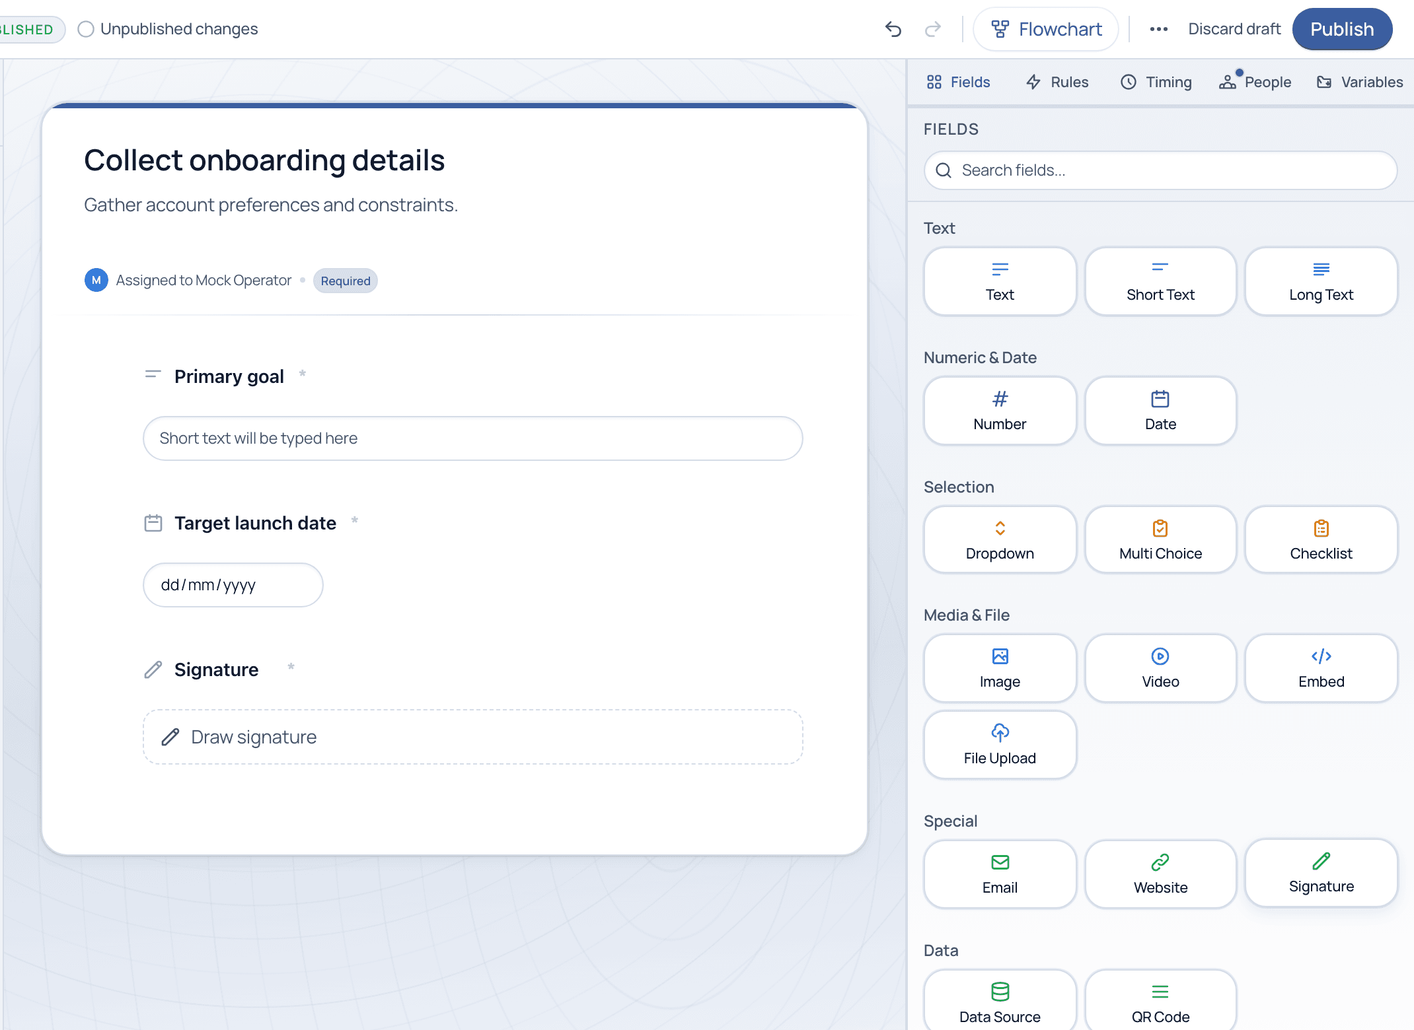This screenshot has width=1414, height=1030.
Task: Click the redo arrow icon
Action: 932,29
